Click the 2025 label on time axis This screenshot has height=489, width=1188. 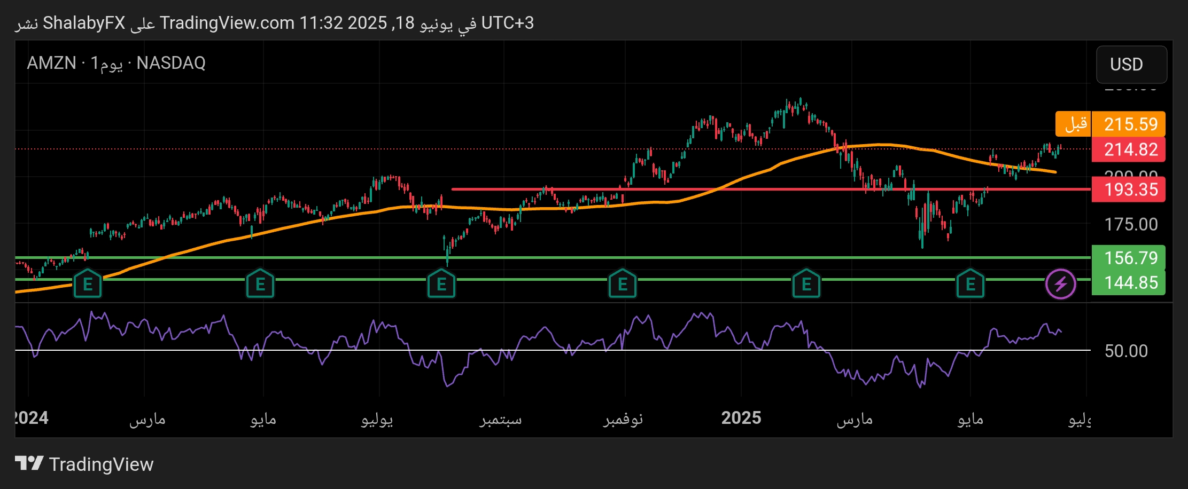click(741, 418)
